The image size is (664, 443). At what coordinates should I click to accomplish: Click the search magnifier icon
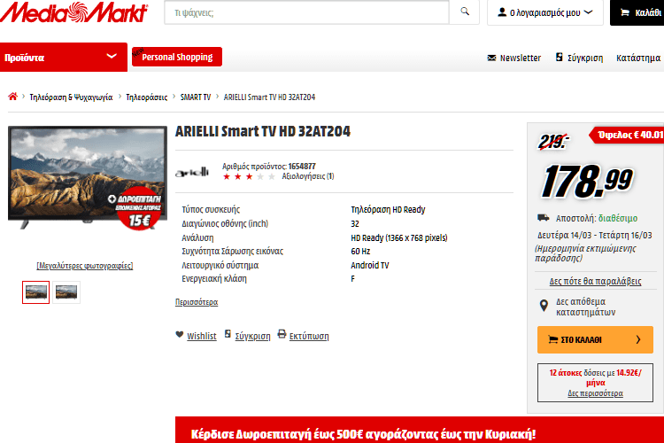[x=465, y=12]
